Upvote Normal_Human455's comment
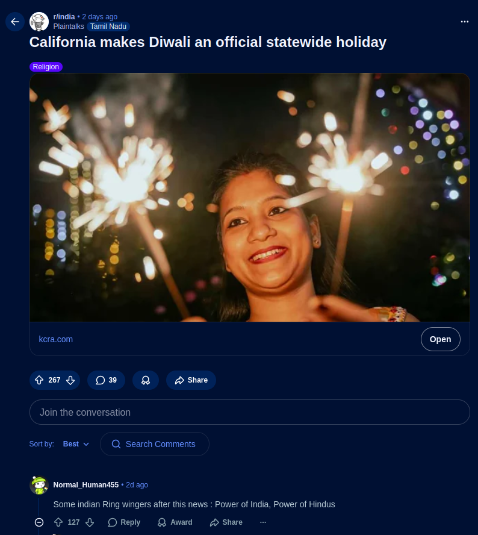Screen dimensions: 478x535 point(58,522)
